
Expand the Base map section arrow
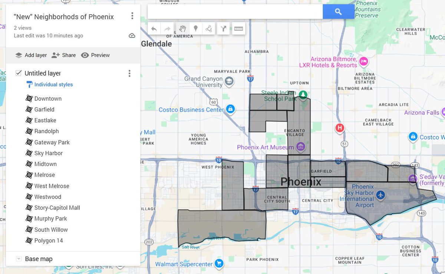[19, 259]
